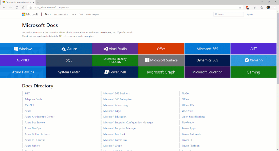Open the purple .NET tile
Screen dimensions: 279x151
(x=253, y=49)
